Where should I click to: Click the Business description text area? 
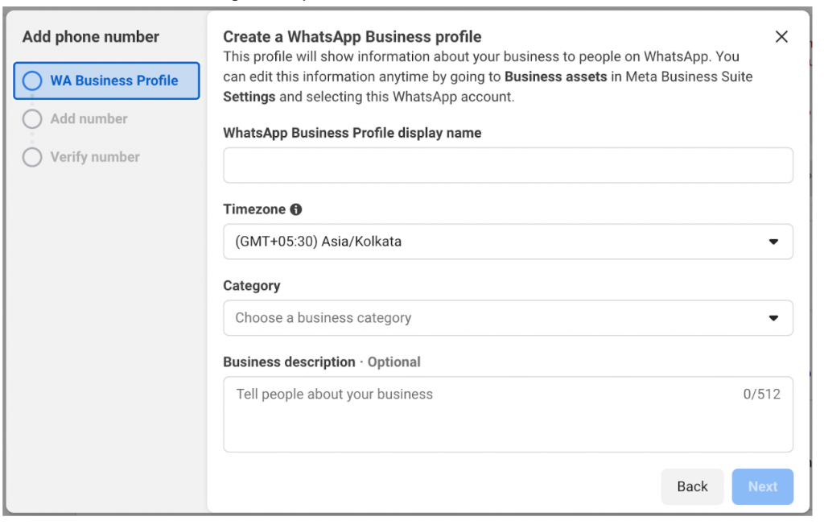509,414
